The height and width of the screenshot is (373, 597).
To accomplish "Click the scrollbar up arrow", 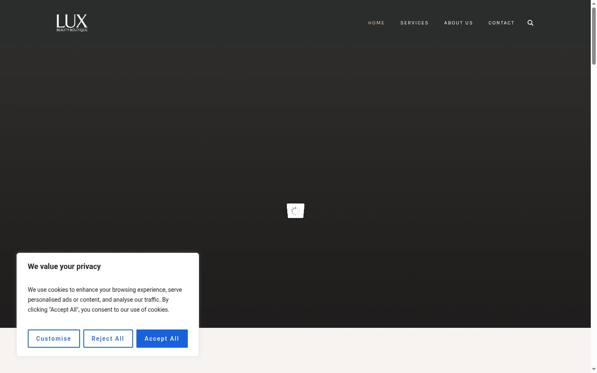I will point(594,3).
